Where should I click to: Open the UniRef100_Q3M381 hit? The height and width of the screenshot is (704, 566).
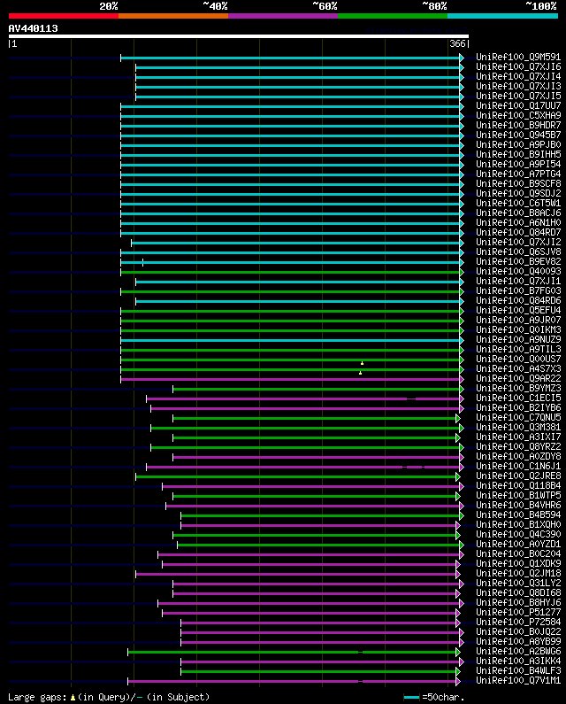pos(518,427)
